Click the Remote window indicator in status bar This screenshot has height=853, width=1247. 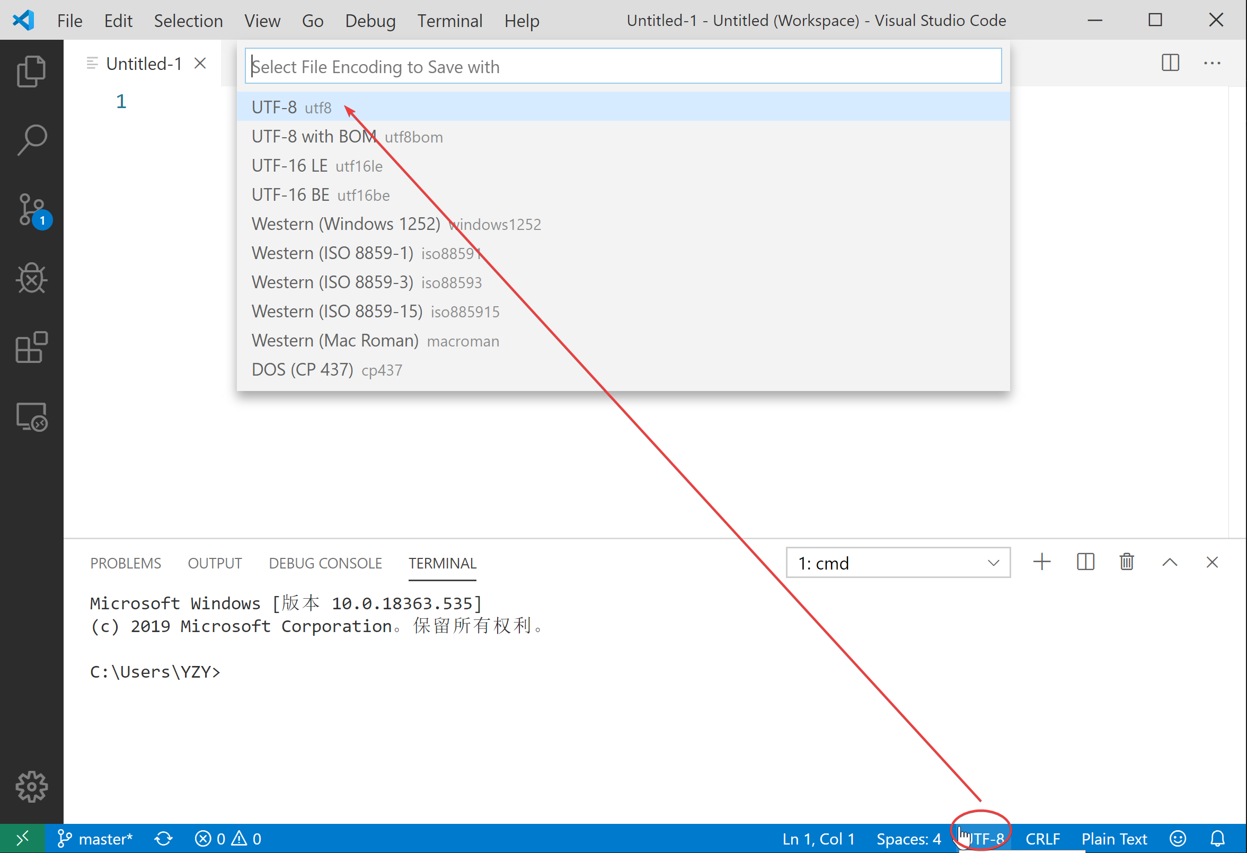point(22,839)
